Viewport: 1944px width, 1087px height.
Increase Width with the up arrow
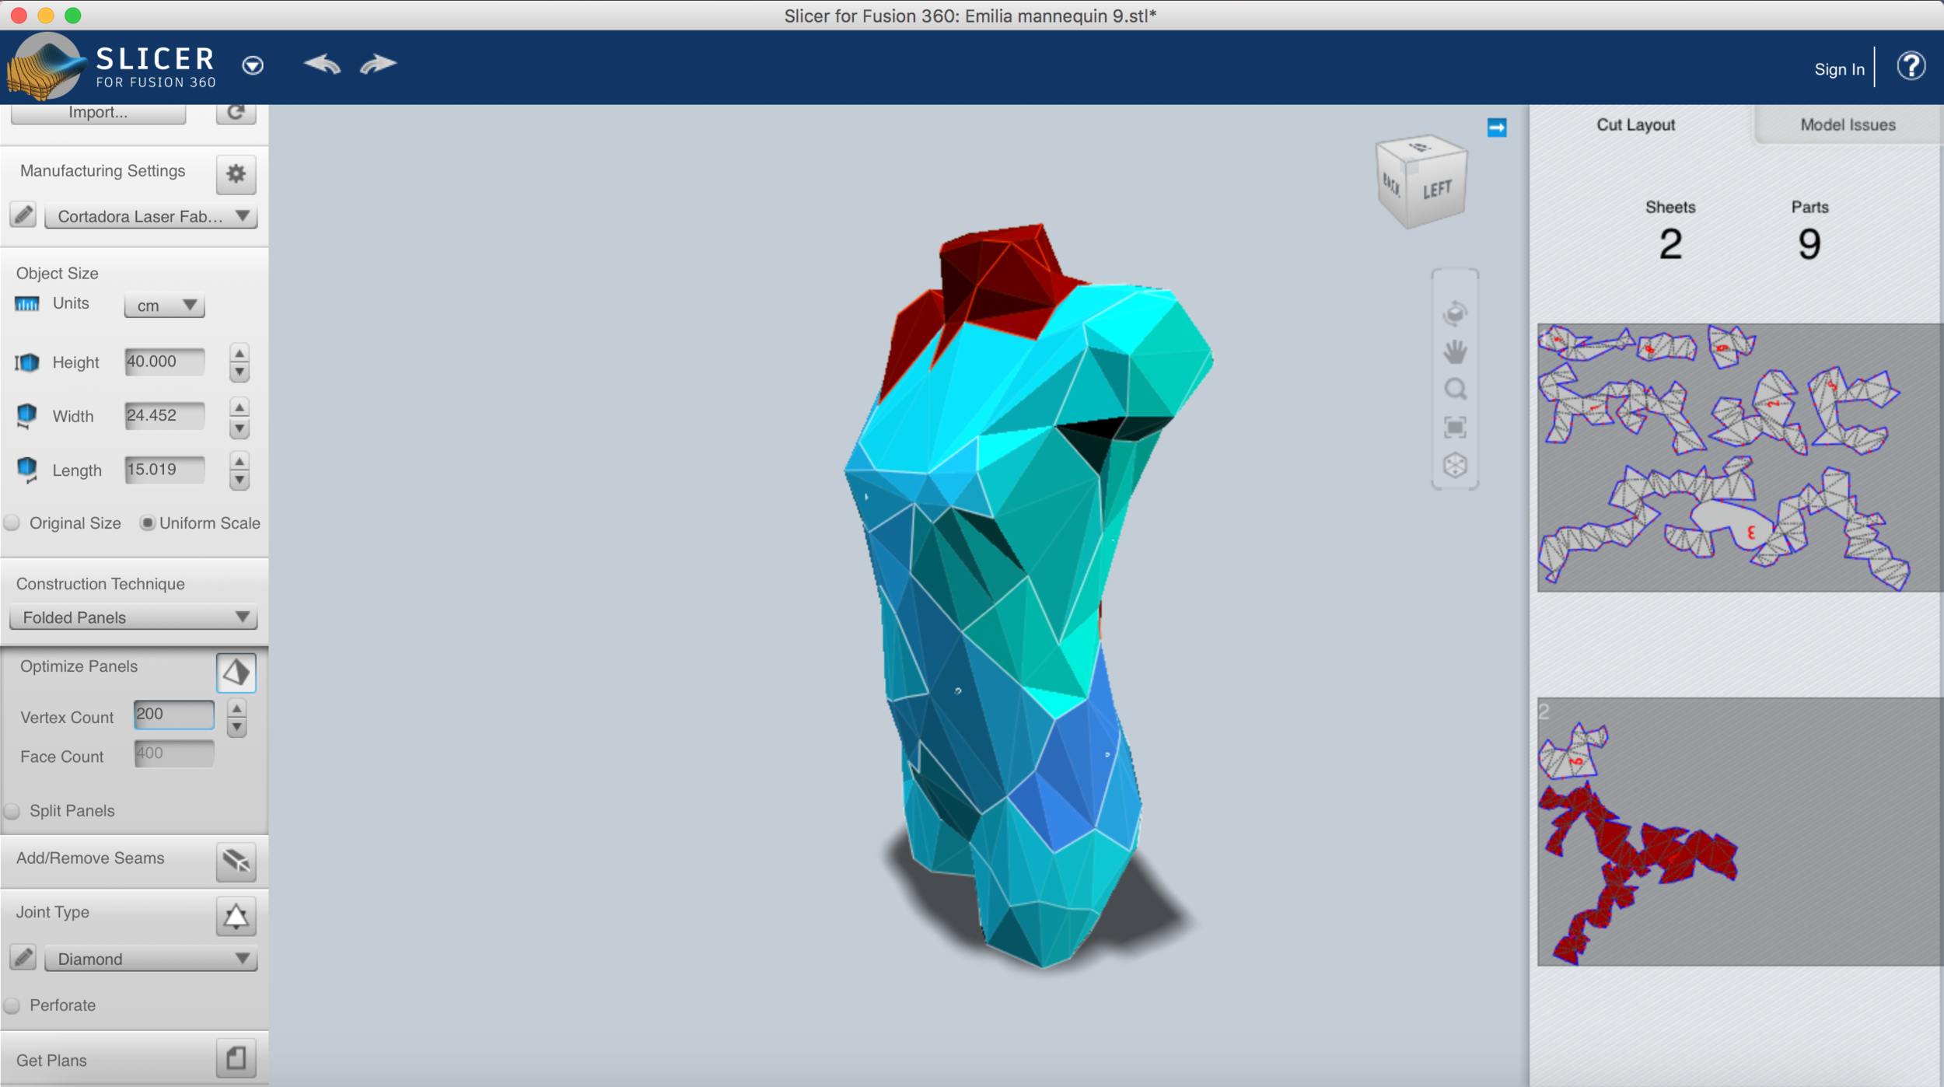[x=240, y=407]
